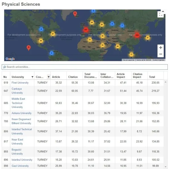Open the red 224 cluster over China
This screenshot has height=169, width=170.
coord(137,35)
